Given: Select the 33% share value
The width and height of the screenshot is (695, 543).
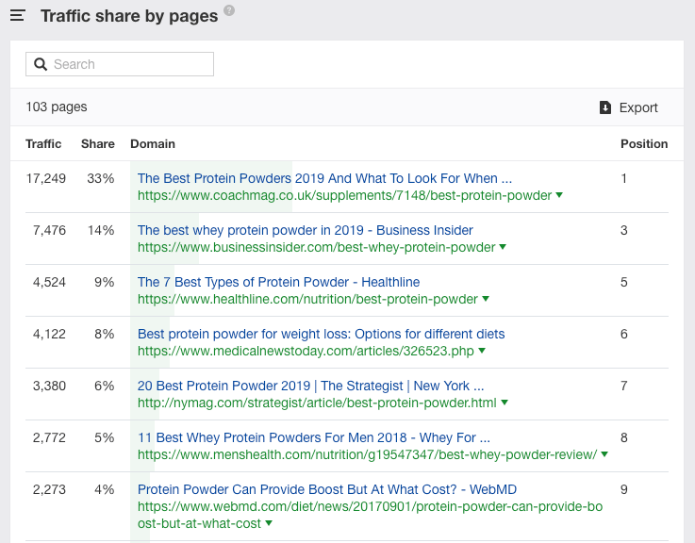Looking at the screenshot, I should point(101,178).
